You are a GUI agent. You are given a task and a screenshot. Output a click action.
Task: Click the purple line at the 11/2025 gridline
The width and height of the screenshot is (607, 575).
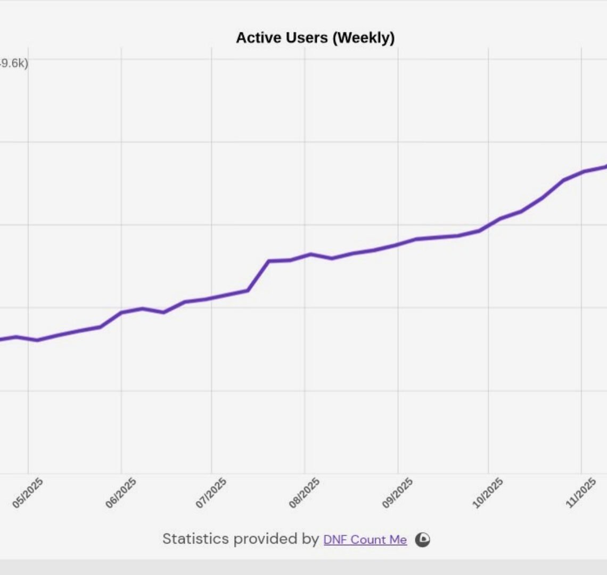click(x=581, y=172)
